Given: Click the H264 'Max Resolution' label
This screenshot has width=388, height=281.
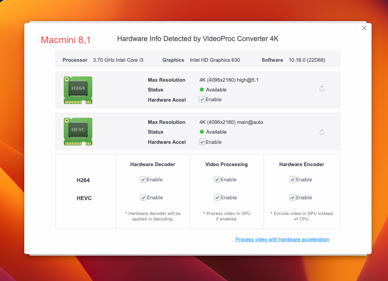Looking at the screenshot, I should point(167,80).
